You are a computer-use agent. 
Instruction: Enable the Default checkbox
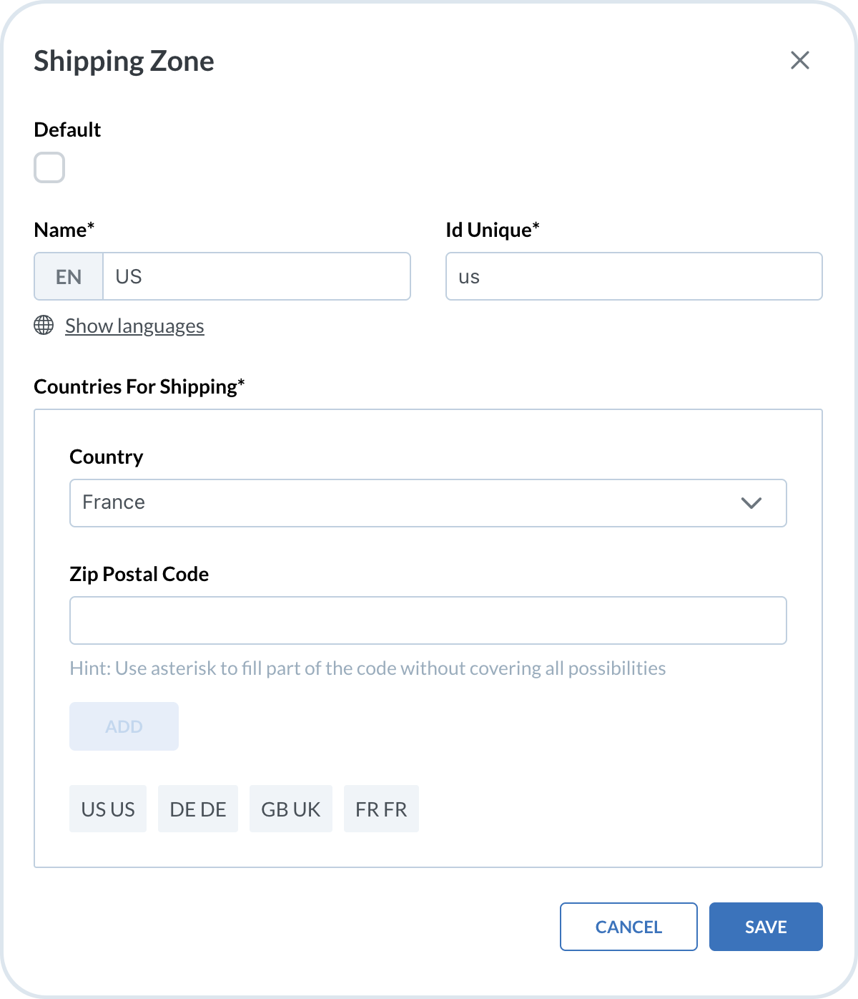click(x=49, y=167)
